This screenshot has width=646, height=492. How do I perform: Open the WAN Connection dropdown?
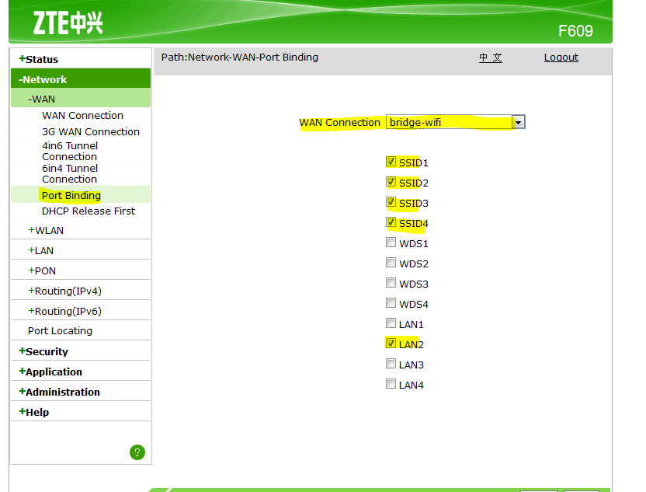455,122
